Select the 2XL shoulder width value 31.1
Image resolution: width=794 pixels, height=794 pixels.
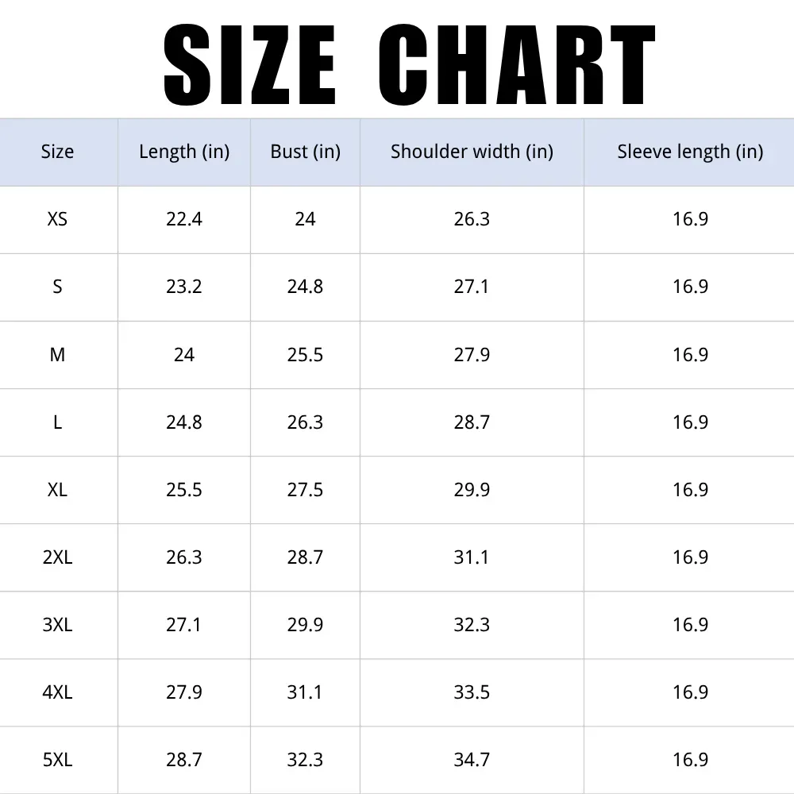472,557
